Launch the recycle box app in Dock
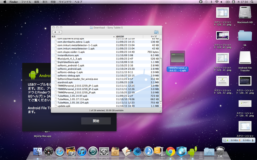 [115, 151]
